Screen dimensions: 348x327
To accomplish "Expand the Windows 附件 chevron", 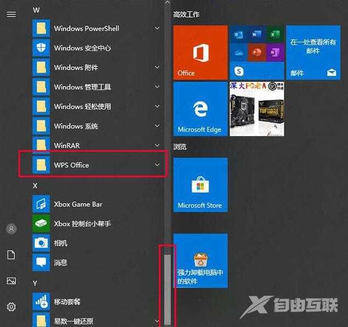I will click(157, 67).
